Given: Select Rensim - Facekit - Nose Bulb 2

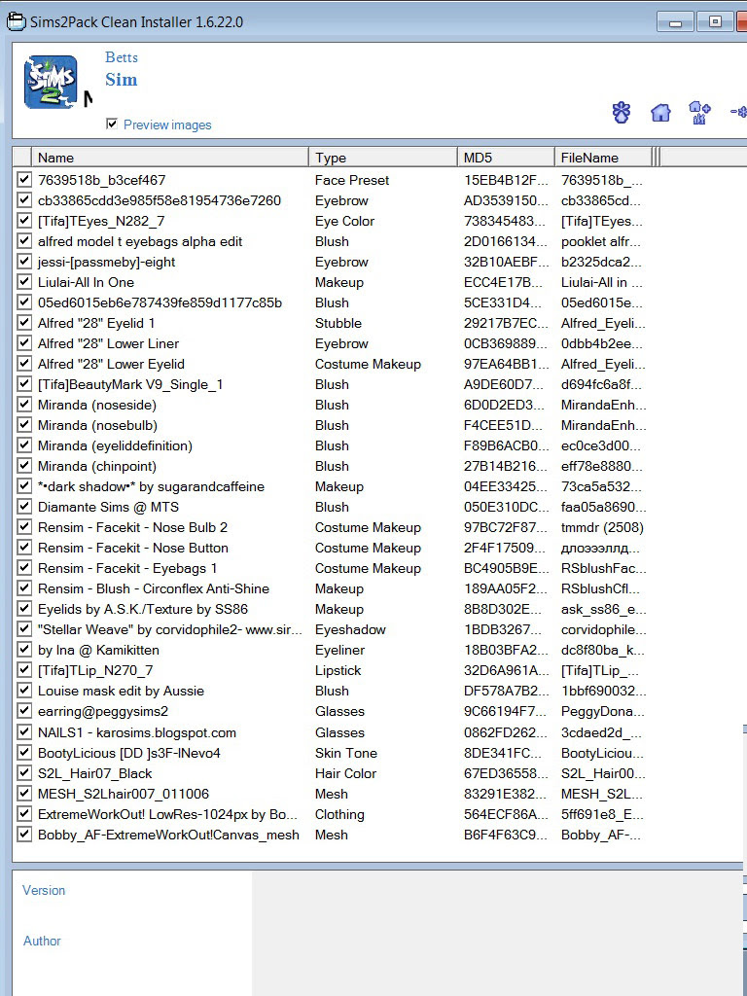Looking at the screenshot, I should [333, 527].
